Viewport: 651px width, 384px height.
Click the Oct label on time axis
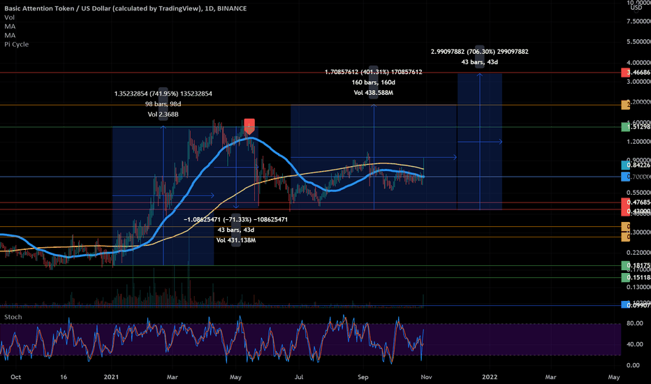[16, 377]
